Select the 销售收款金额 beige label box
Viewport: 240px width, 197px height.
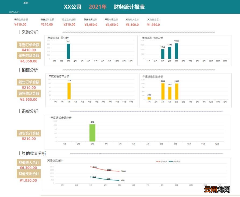(29, 93)
